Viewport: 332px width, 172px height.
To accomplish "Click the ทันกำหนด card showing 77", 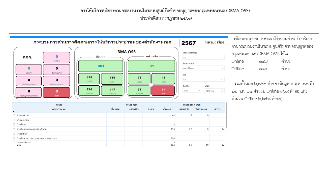I will [x=139, y=91].
